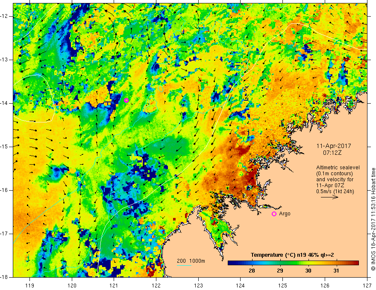Viewport: 376px width, 290px height.
Task: Click the 'Altimetric sealevel' caption line
Action: 338,168
